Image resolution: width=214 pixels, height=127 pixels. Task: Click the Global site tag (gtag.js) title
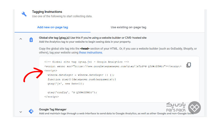(54, 38)
